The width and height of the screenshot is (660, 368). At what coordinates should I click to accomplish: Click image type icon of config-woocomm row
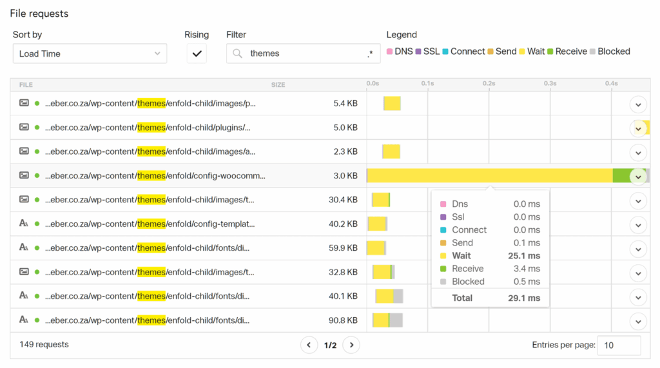point(24,175)
